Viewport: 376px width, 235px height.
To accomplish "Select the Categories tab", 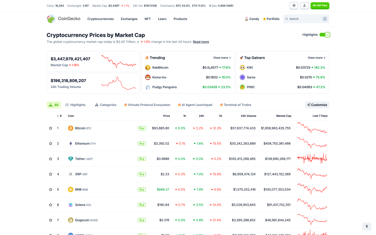I will click(106, 105).
